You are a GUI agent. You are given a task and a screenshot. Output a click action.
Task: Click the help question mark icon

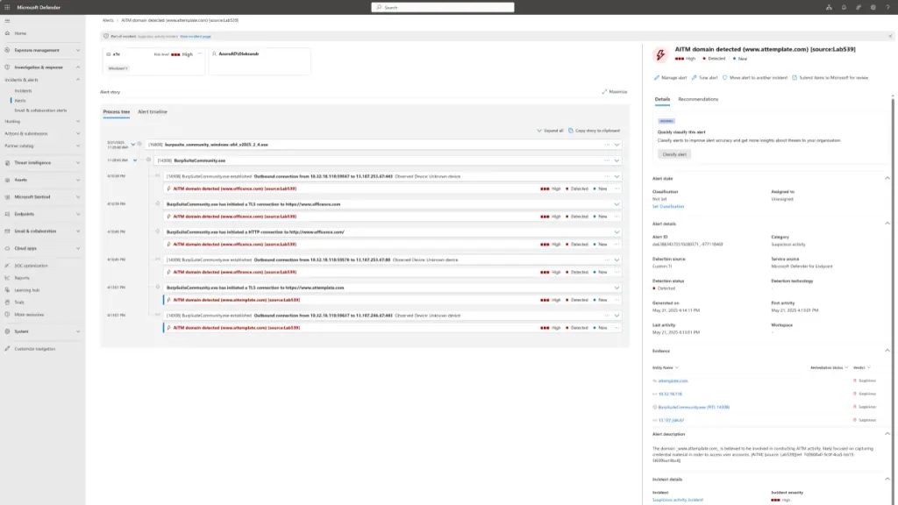click(x=888, y=7)
